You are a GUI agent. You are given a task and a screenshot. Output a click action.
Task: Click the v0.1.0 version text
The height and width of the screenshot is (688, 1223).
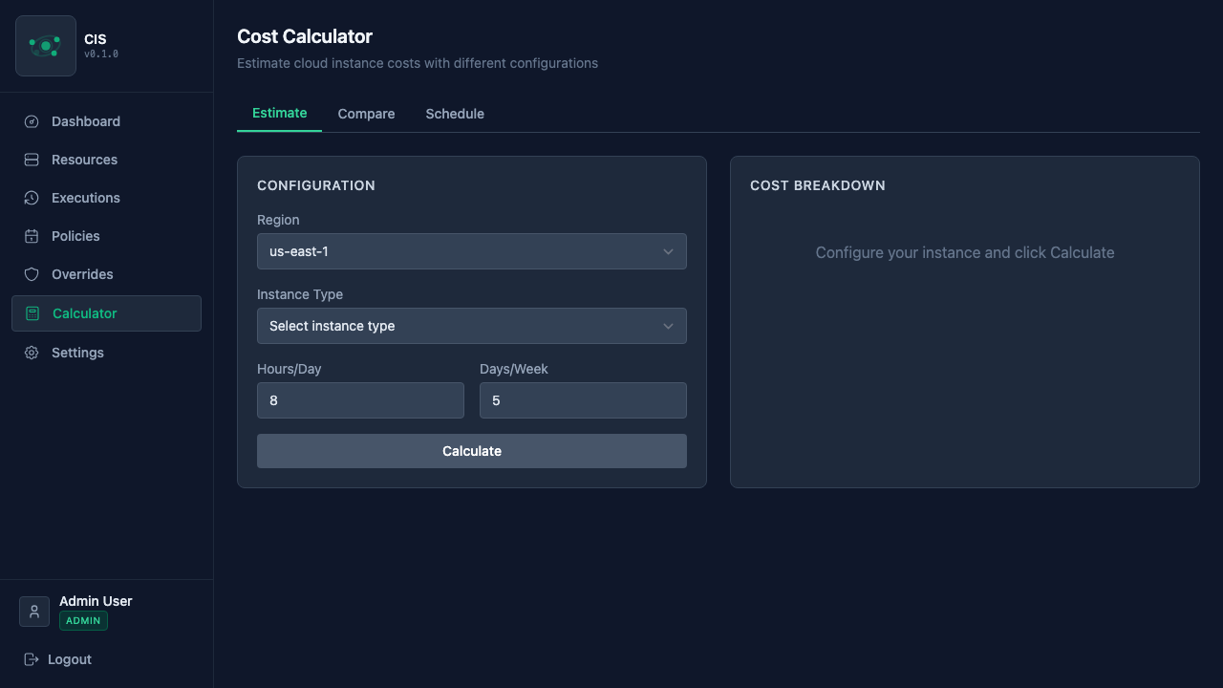(101, 54)
